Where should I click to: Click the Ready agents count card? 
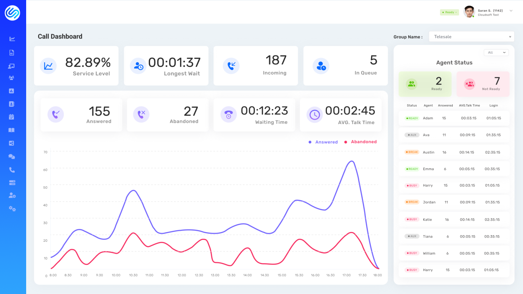coord(425,84)
